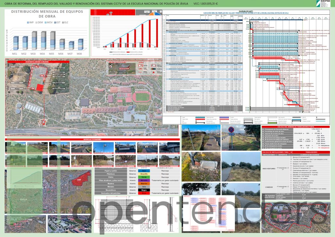The image size is (335, 237).
Task: Click the "ÁVILA" map label
Action: [x=24, y=199]
